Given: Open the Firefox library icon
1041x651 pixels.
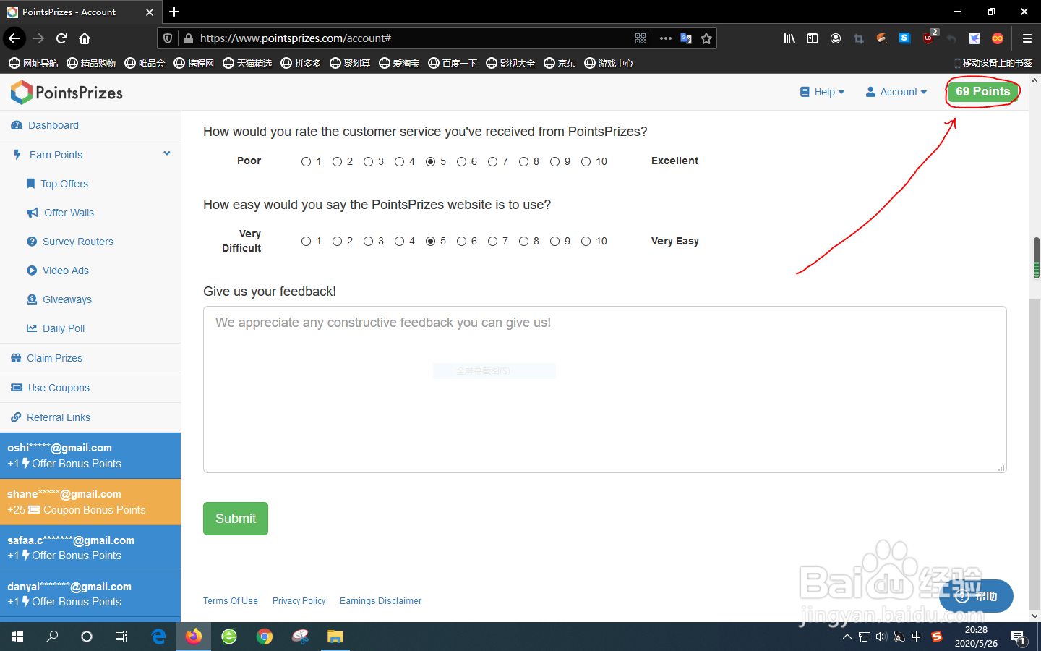Looking at the screenshot, I should point(789,38).
